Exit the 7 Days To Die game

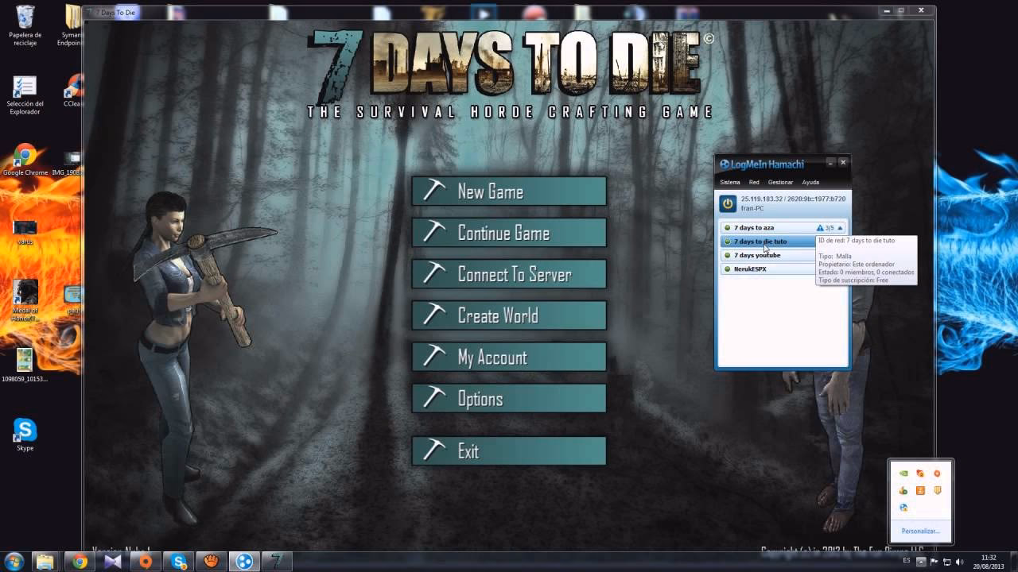[x=509, y=450]
